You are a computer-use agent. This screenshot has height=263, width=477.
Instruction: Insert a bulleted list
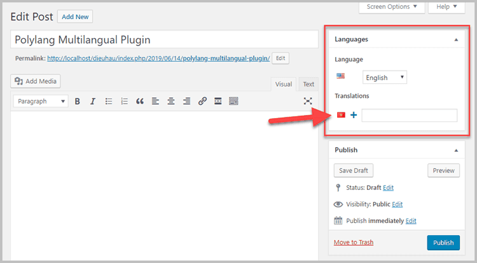coord(109,101)
